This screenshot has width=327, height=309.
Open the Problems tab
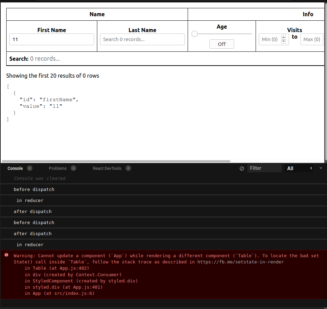point(58,168)
